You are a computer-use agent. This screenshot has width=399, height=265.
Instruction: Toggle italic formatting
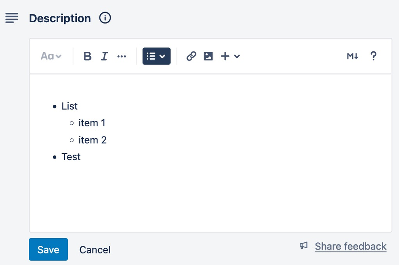click(104, 56)
